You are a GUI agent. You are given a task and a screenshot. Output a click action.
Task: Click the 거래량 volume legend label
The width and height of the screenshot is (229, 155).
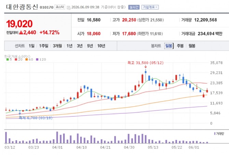point(220,134)
